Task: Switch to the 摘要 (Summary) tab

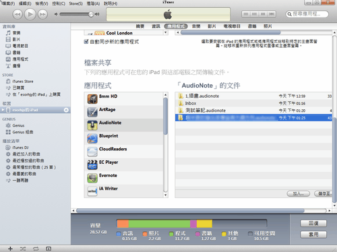Action: coord(140,26)
